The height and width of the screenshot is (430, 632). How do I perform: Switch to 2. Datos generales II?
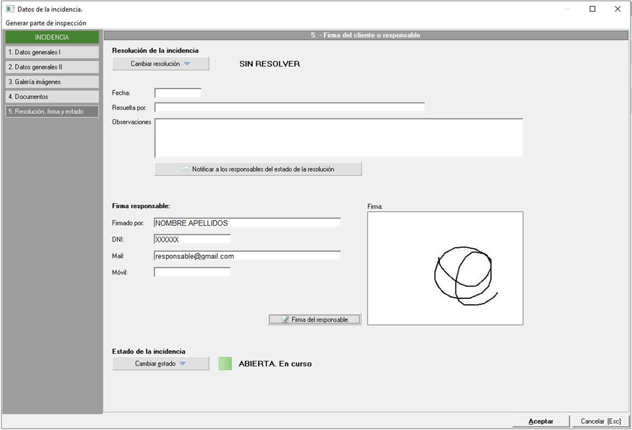pyautogui.click(x=52, y=67)
